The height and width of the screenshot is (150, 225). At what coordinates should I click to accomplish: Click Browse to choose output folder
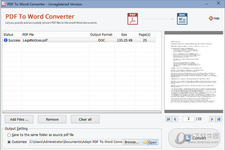click(132, 142)
